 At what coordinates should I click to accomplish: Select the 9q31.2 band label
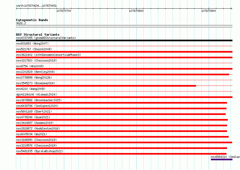21,23
